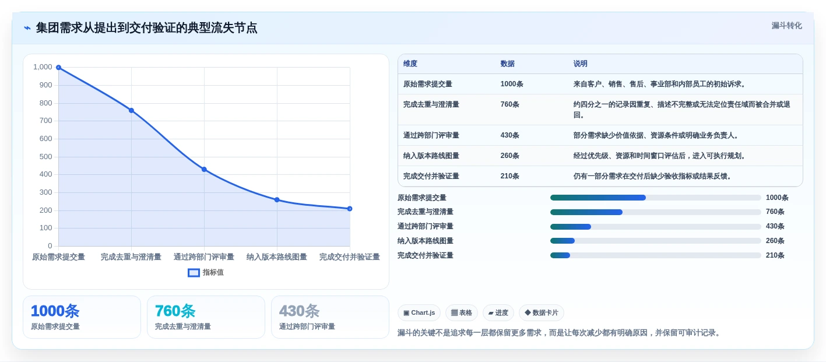826x362 pixels.
Task: Click the 760条 data card
Action: pos(206,317)
